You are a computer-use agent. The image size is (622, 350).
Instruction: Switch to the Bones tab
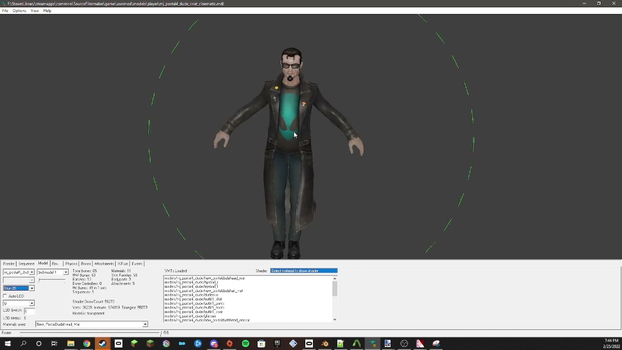pos(86,263)
